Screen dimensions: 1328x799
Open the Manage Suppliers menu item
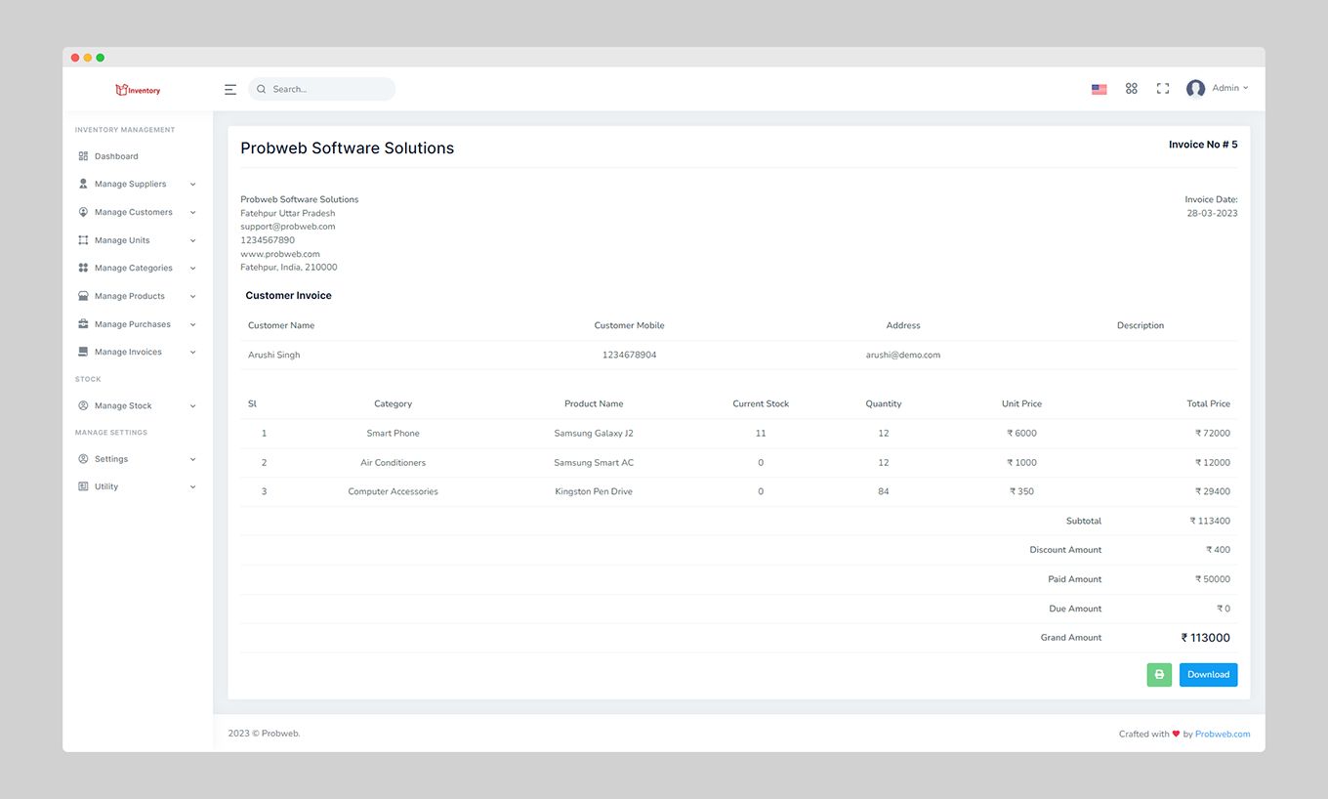(x=131, y=184)
